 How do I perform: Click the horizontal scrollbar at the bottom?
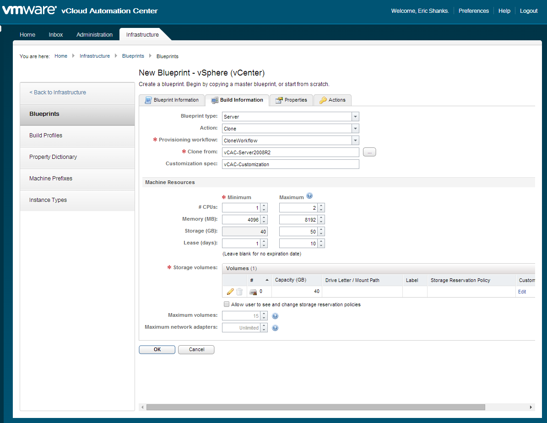pos(315,407)
